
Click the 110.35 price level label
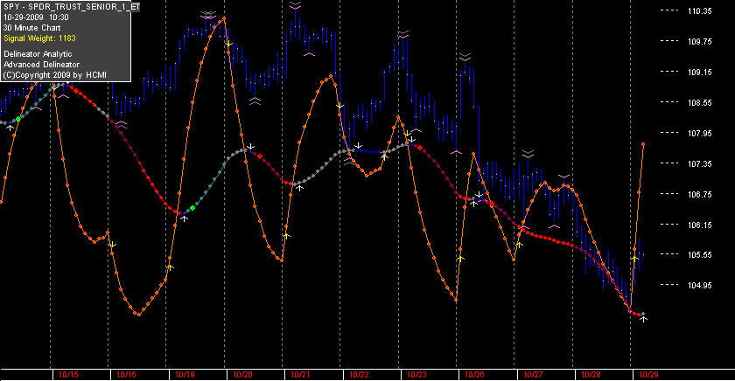[700, 11]
